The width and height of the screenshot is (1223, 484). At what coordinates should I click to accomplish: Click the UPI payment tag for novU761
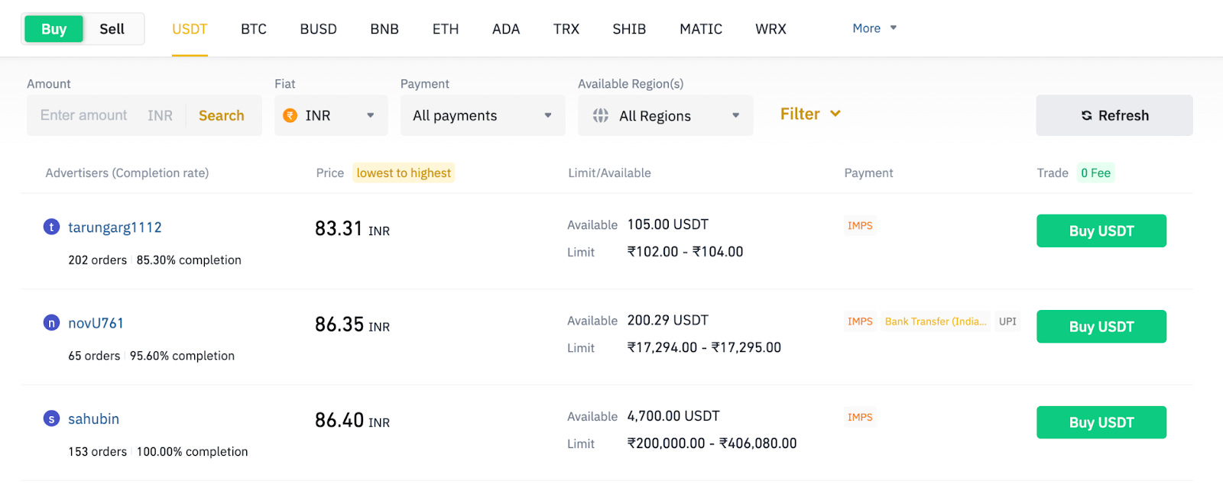click(1007, 321)
